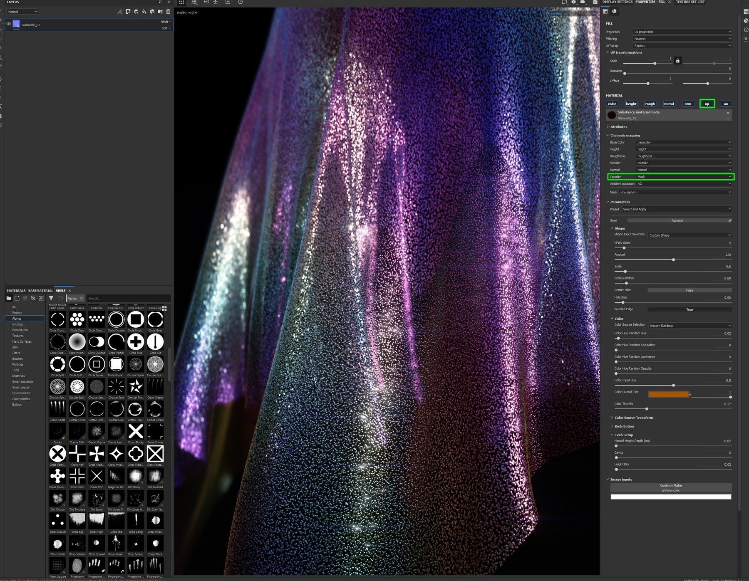
Task: Toggle the metal channel button
Action: click(669, 104)
